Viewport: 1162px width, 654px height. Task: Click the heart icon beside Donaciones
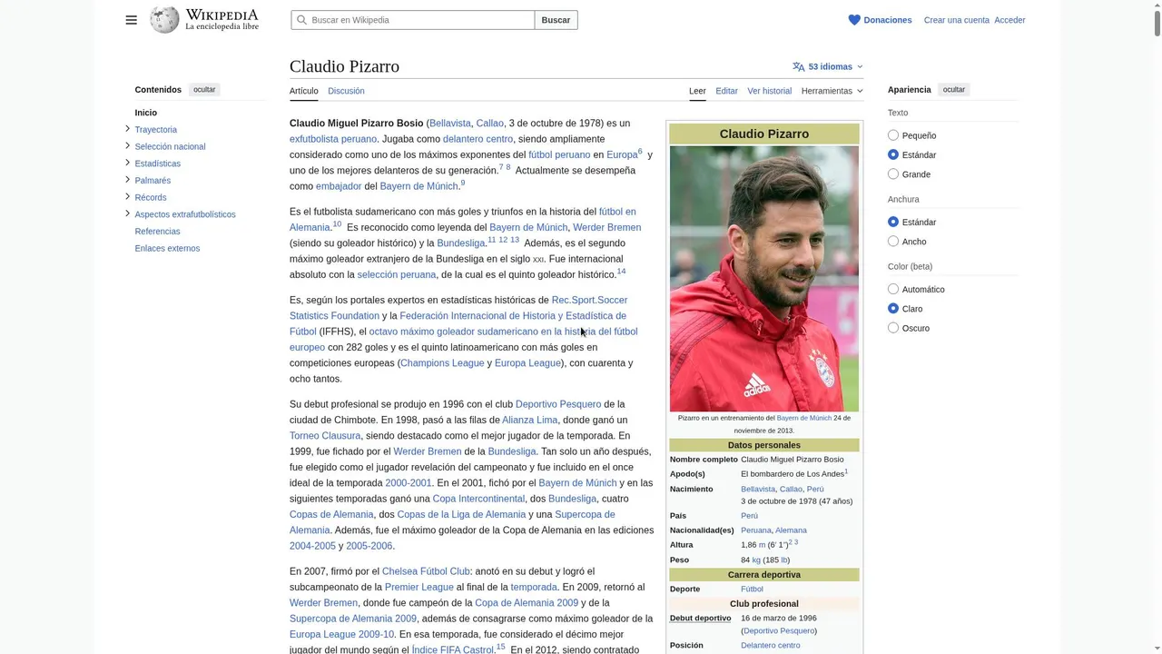click(853, 20)
